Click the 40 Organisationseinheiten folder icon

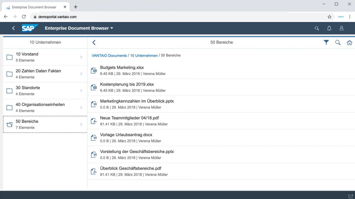coord(9,108)
